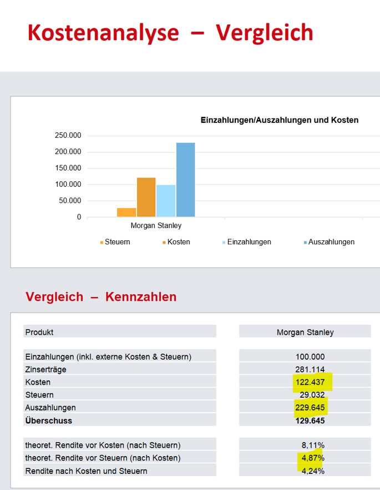Screen dimensions: 380x490
Task: Click the Morgan Stanley axis label under chart
Action: (x=156, y=225)
